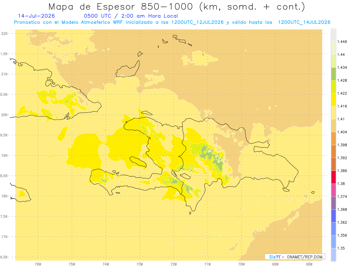Click the '9.5N' latitude axis label

(x=4, y=135)
